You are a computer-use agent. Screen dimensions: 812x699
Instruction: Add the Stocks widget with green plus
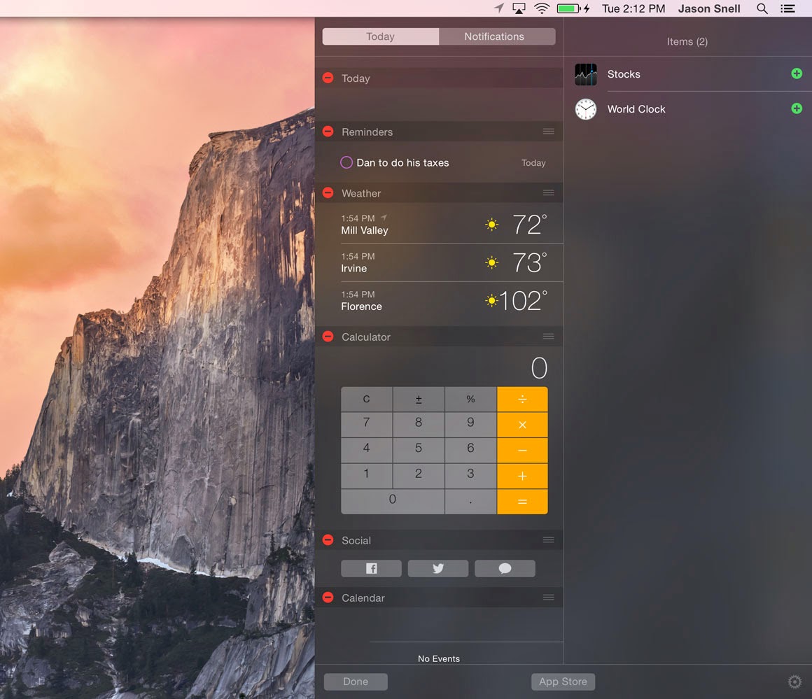click(x=797, y=73)
